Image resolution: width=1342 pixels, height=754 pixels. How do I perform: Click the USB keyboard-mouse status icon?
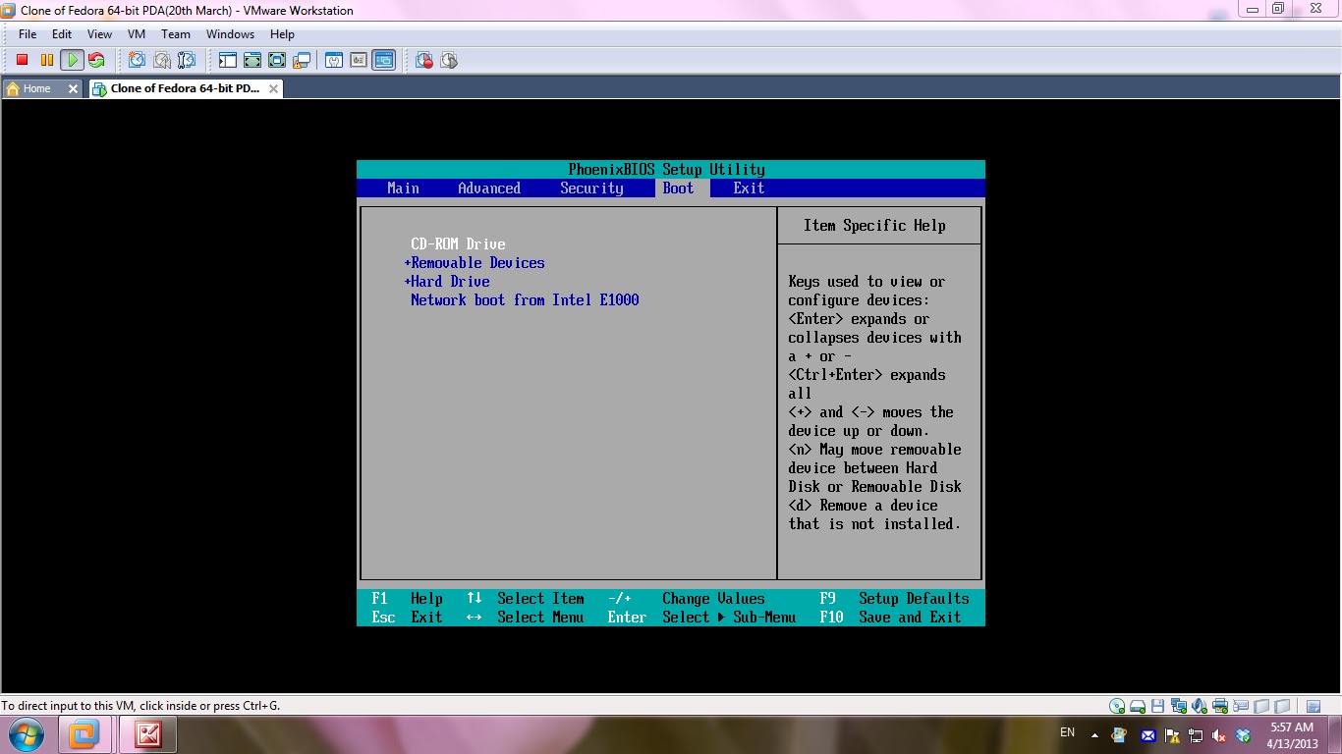click(1241, 706)
